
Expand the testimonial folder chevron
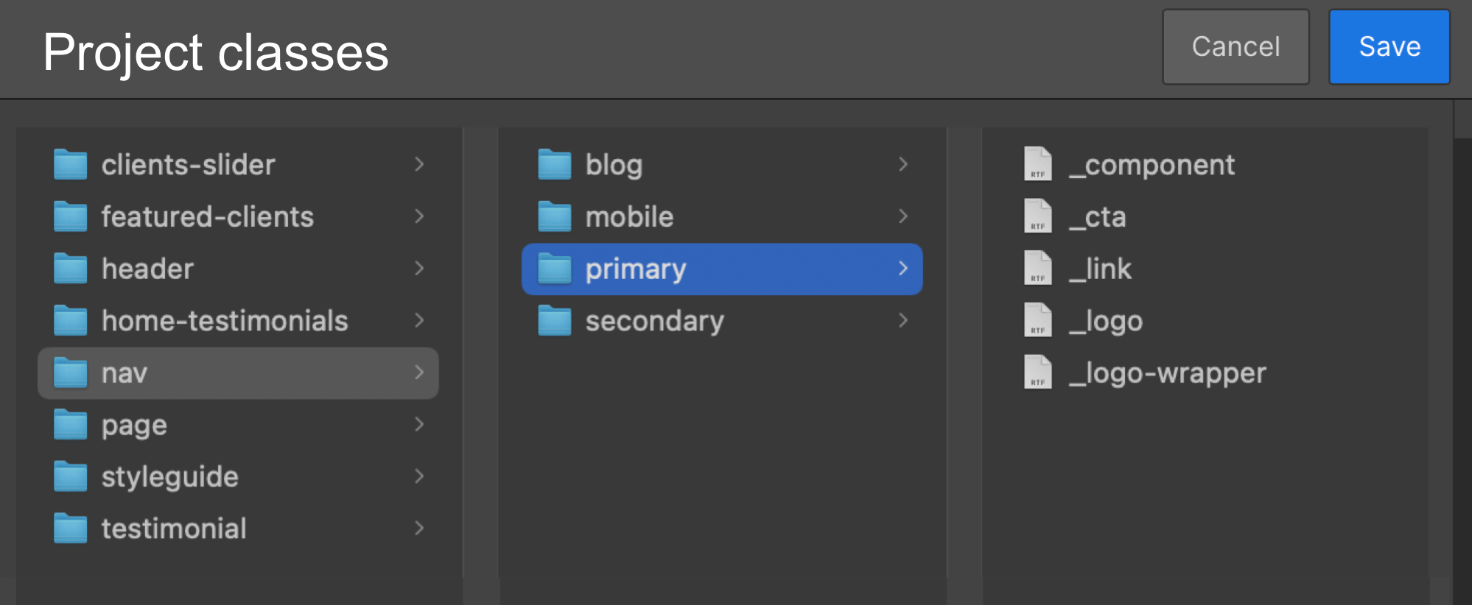(419, 528)
